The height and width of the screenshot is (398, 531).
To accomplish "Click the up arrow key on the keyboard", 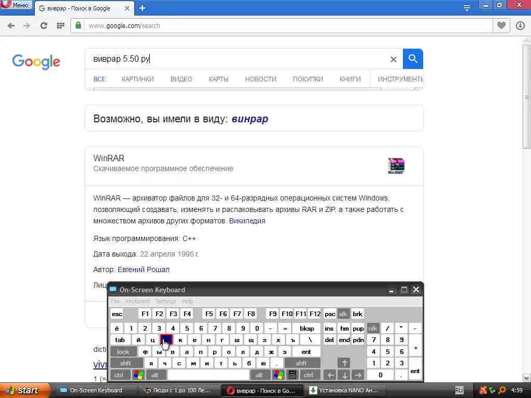I will pos(344,363).
